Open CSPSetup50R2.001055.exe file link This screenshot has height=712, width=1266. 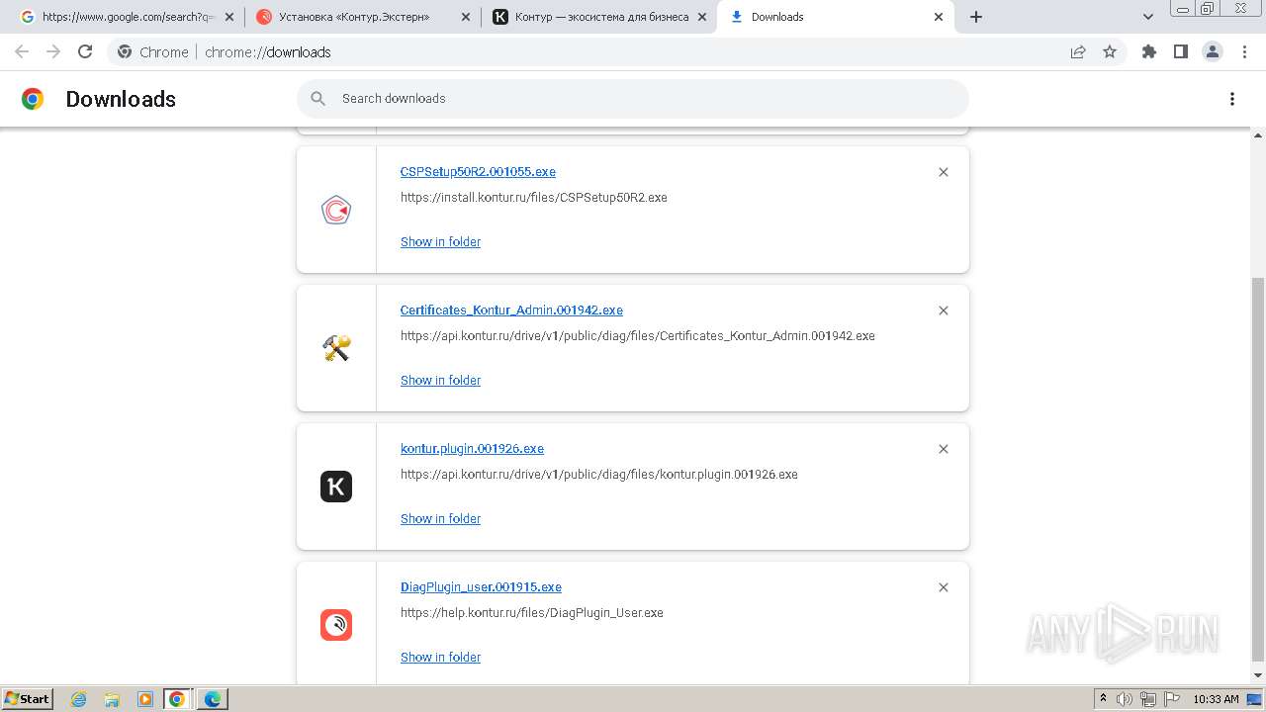(x=478, y=172)
